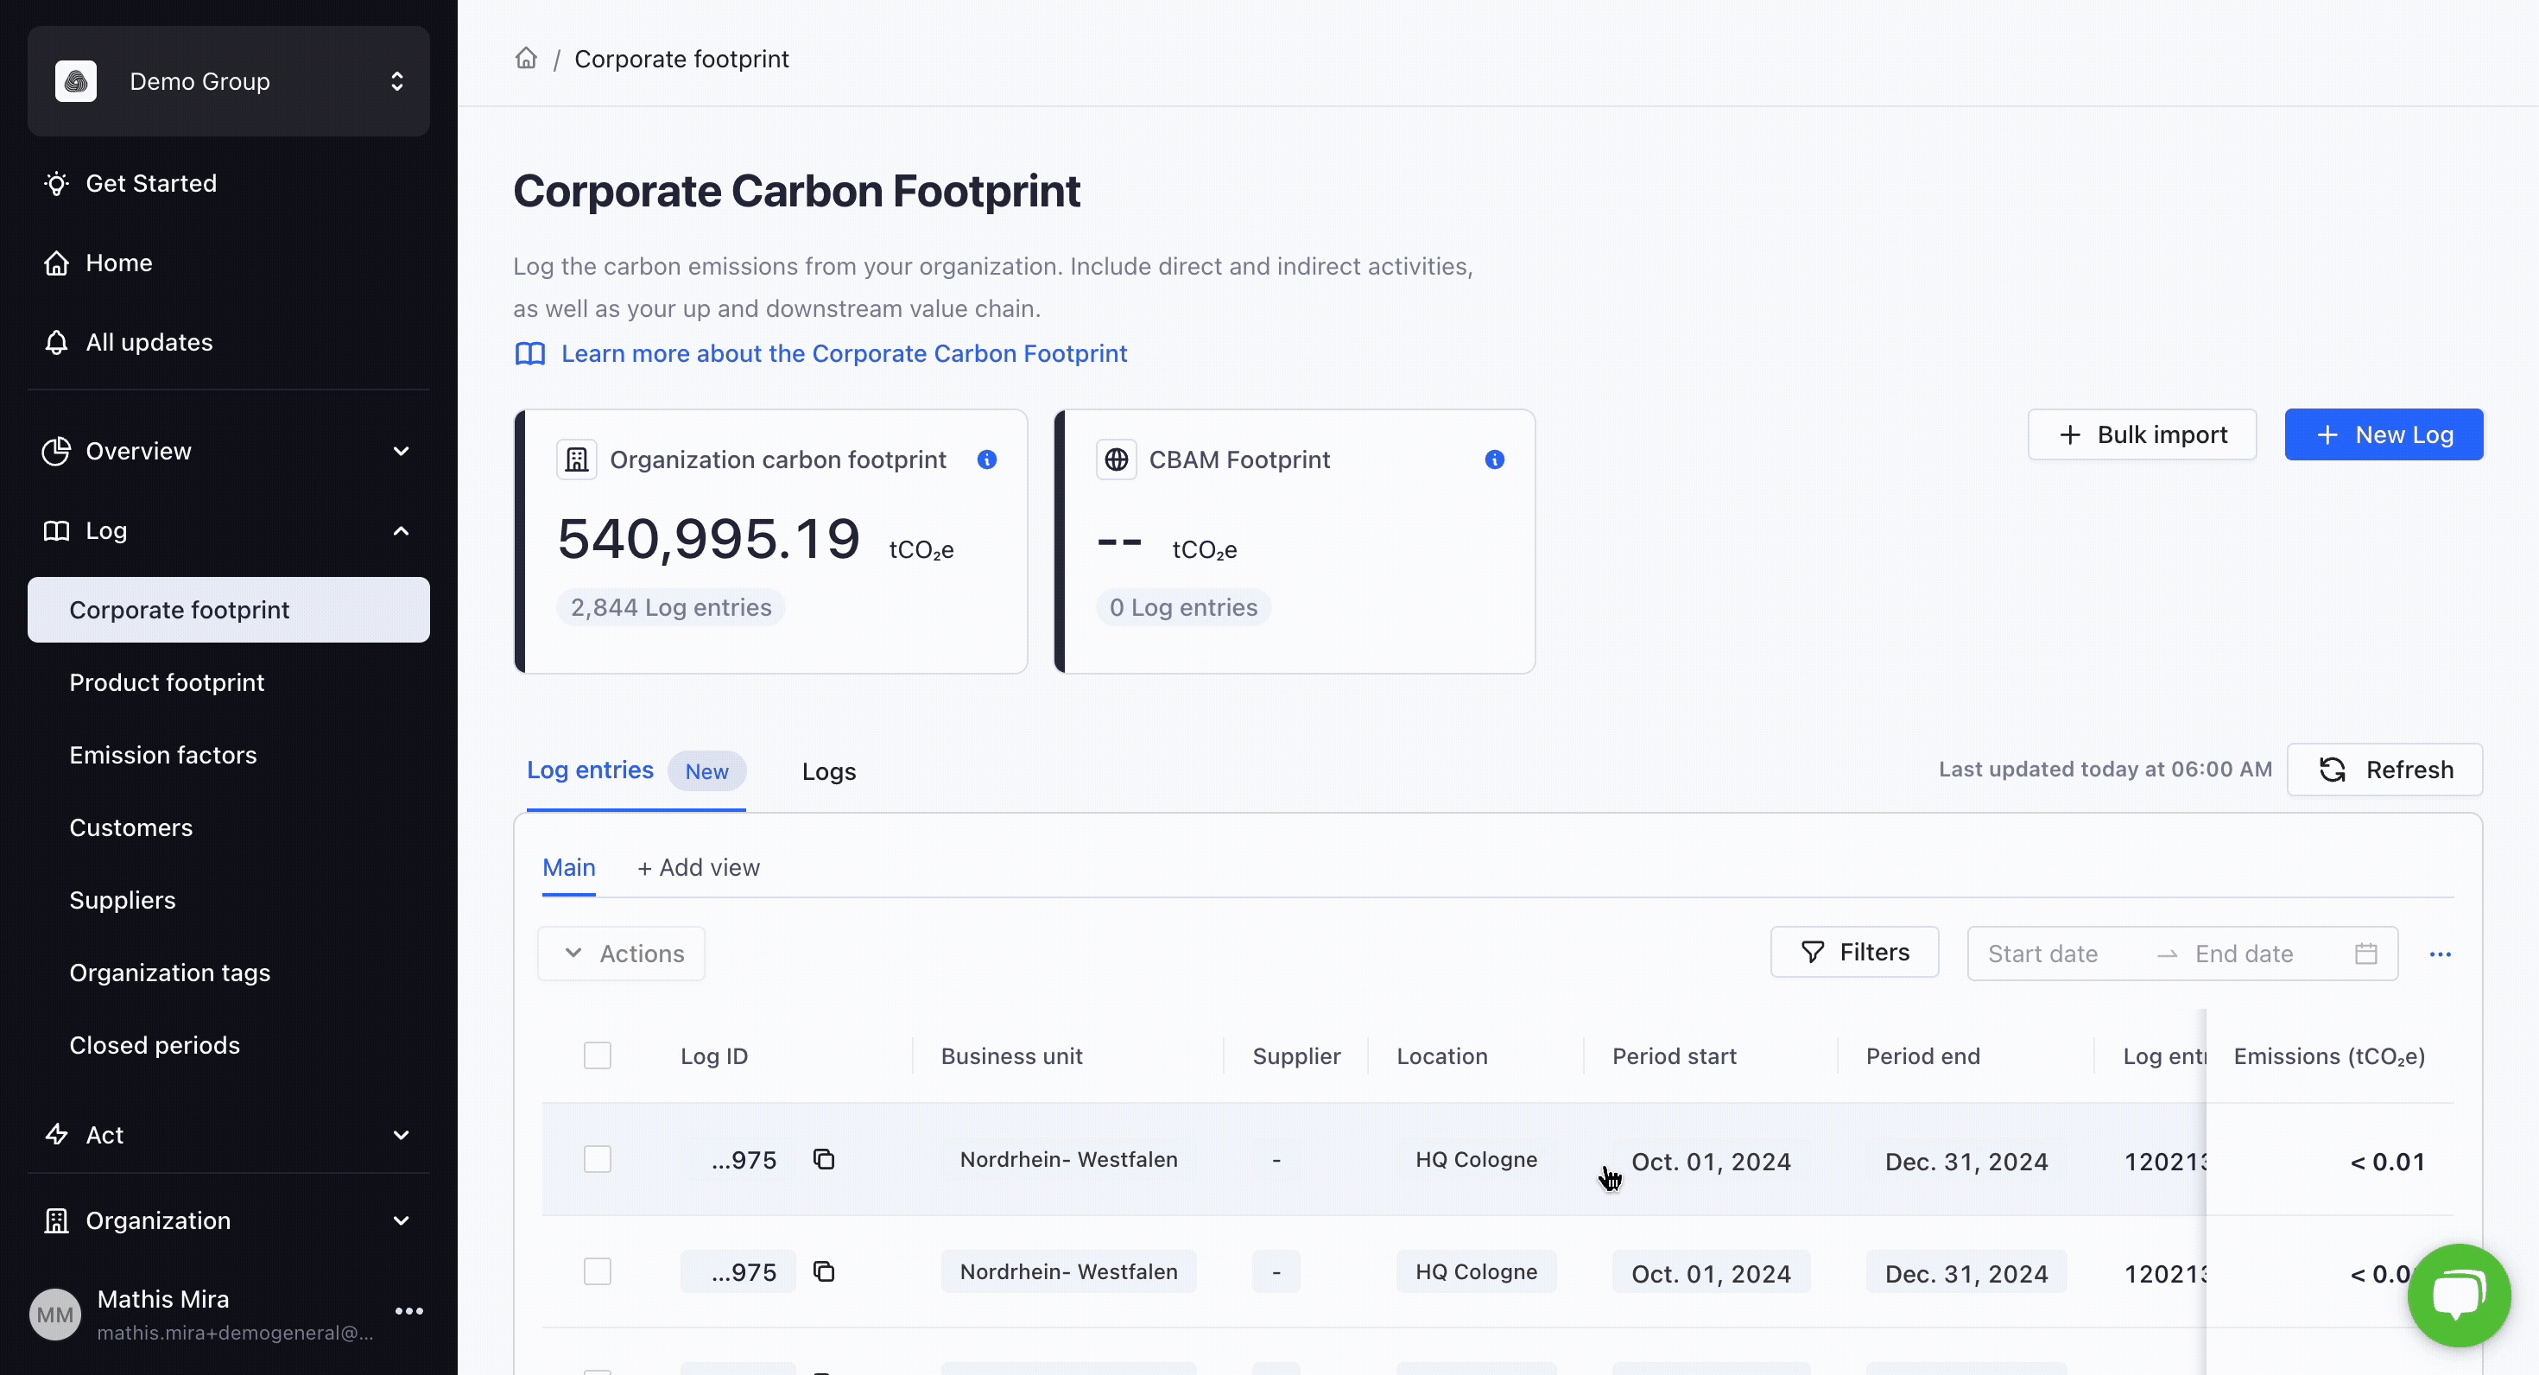
Task: Click the Location column header
Action: tap(1441, 1055)
